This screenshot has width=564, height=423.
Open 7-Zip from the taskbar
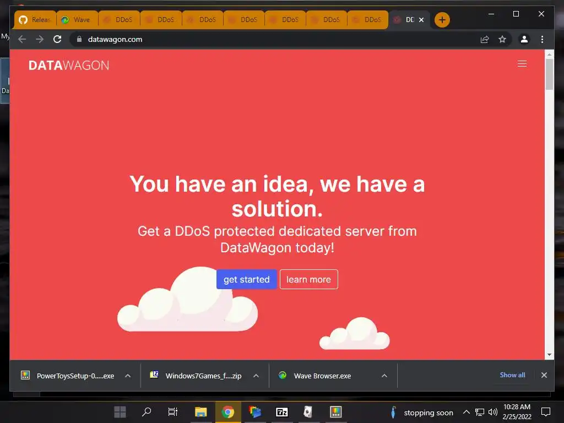click(281, 411)
